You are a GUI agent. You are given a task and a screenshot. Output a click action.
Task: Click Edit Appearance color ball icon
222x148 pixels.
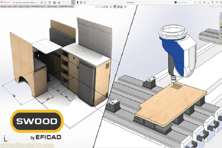coord(118,7)
